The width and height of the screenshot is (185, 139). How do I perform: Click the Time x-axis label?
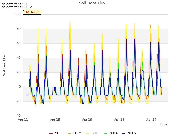(164, 124)
